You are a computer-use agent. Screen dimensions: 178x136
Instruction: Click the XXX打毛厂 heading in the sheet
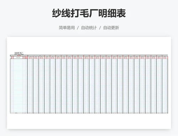pyautogui.click(x=19, y=53)
